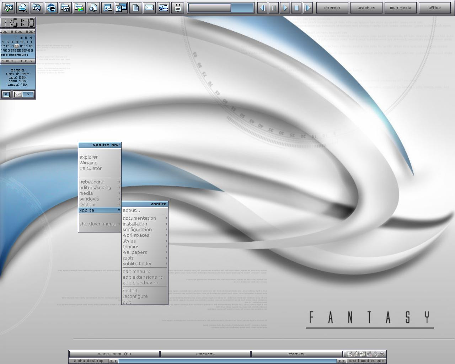
Task: Expand the themes submenu
Action: coord(145,247)
